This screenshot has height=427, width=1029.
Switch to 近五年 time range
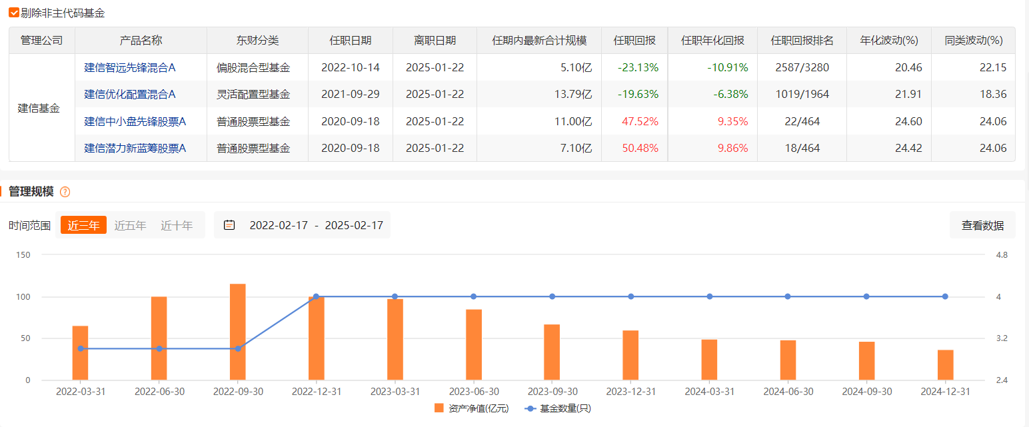130,225
